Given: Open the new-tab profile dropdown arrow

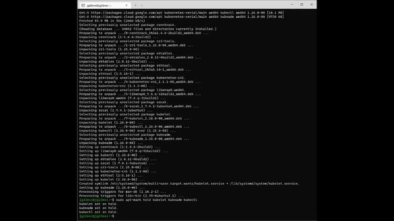Looking at the screenshot, I should pos(142,6).
